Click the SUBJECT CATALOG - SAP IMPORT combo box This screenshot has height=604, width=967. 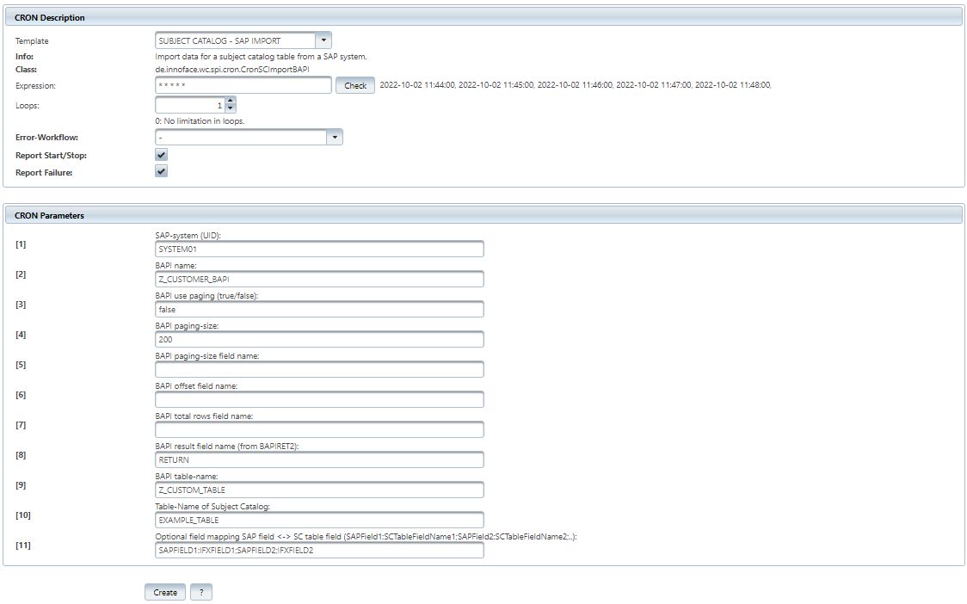point(243,40)
